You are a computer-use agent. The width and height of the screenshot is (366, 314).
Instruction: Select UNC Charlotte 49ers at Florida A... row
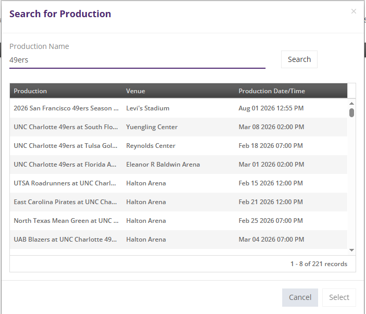pyautogui.click(x=179, y=165)
